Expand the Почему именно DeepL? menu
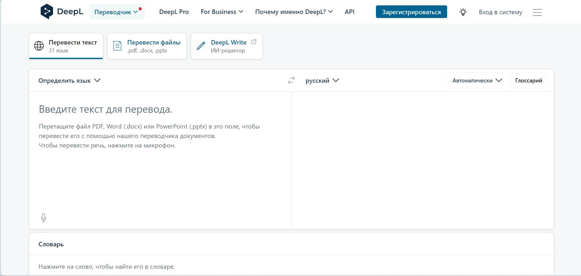 pos(294,12)
